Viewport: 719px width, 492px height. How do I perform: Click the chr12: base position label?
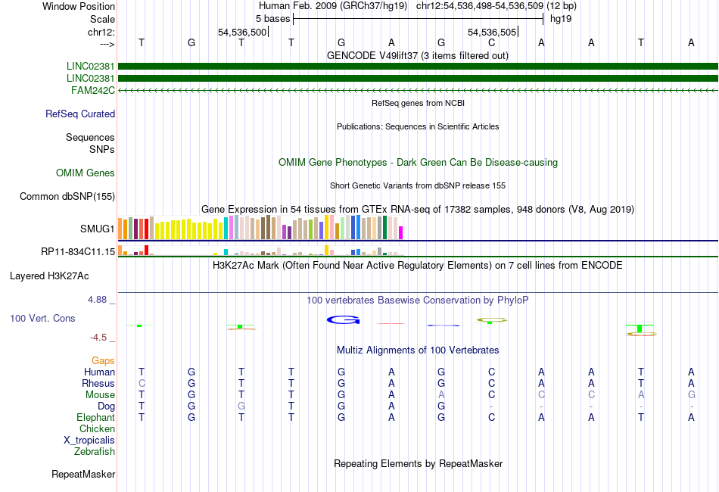coord(101,32)
